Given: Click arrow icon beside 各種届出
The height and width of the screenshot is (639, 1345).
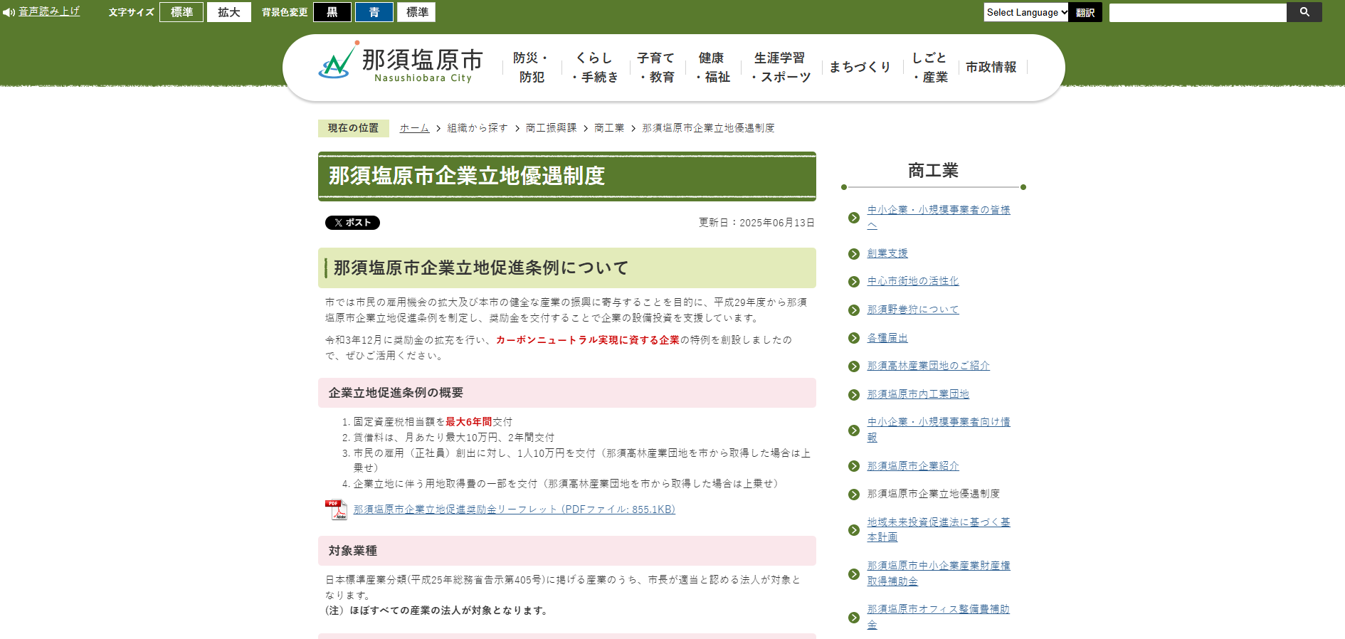Looking at the screenshot, I should point(854,338).
